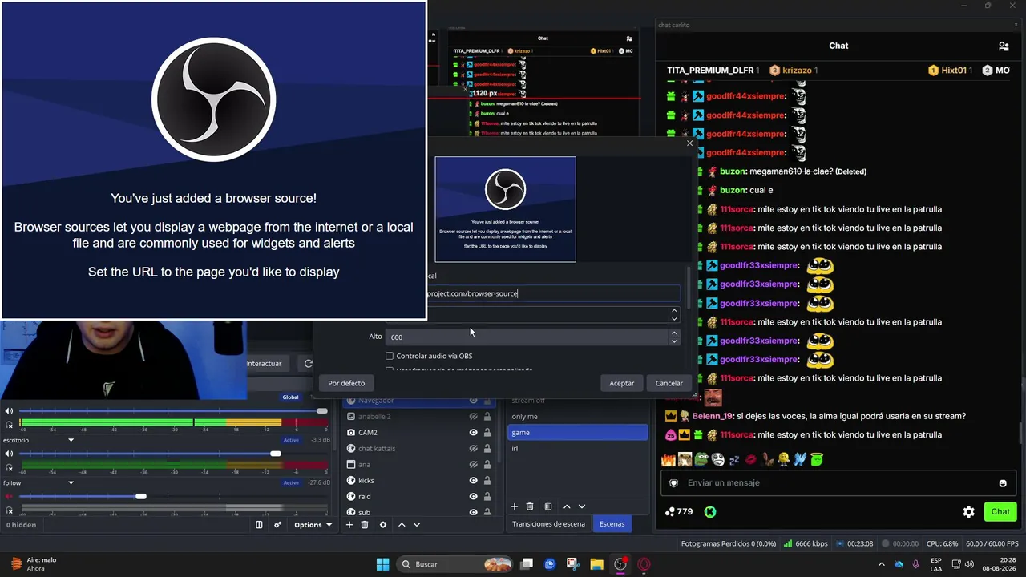Decrease the Alto height value
This screenshot has height=577, width=1026.
[674, 341]
